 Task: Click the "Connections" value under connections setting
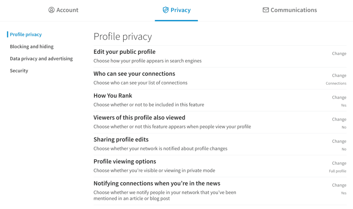tap(336, 83)
